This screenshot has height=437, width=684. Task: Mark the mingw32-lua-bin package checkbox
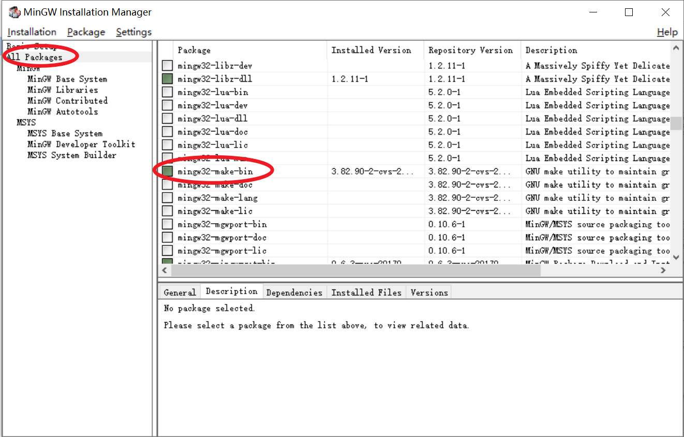[167, 92]
